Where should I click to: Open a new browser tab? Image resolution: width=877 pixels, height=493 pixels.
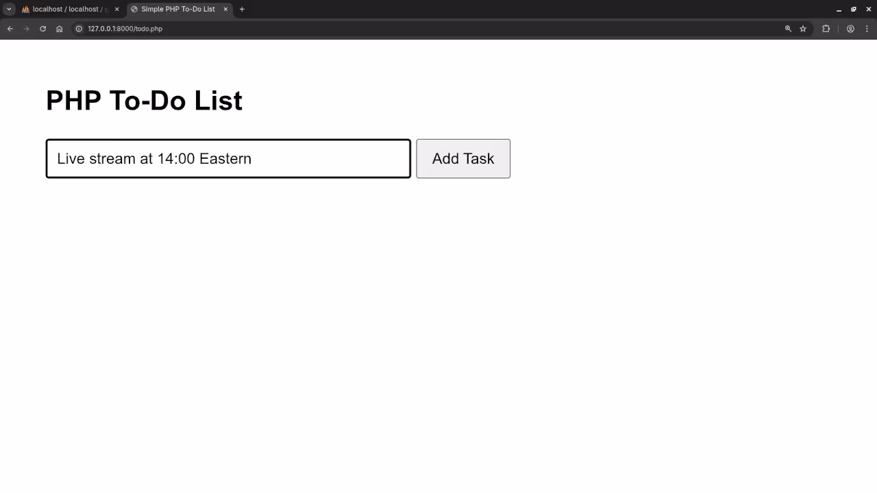pos(242,9)
